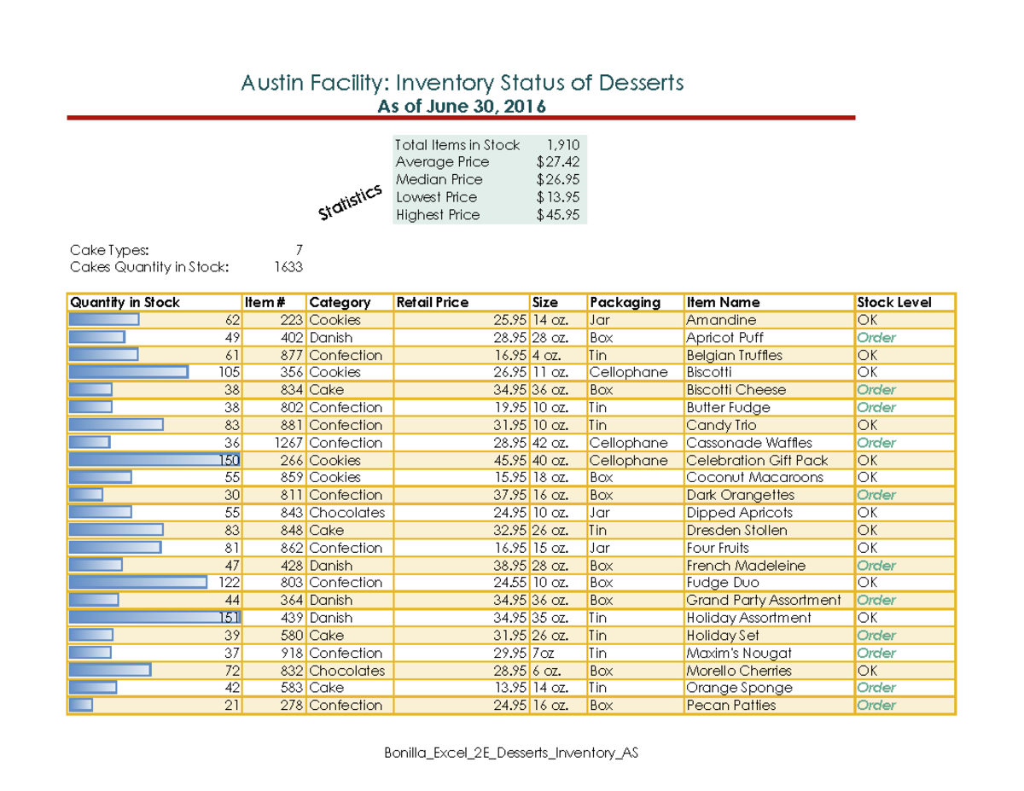Click the worksheet title Austin Facility: Inventory Status of Desserts
This screenshot has height=791, width=1024.
[x=463, y=84]
